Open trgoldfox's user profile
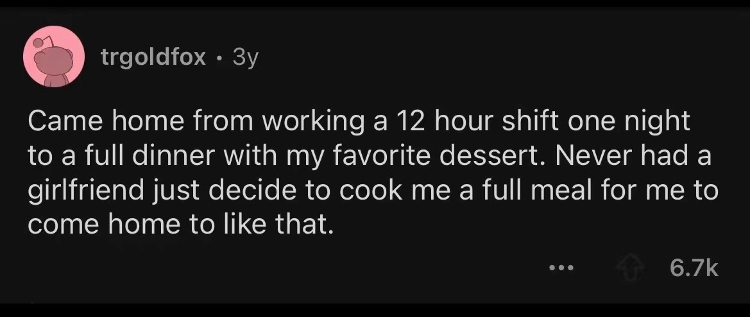The height and width of the screenshot is (317, 750). [x=153, y=58]
